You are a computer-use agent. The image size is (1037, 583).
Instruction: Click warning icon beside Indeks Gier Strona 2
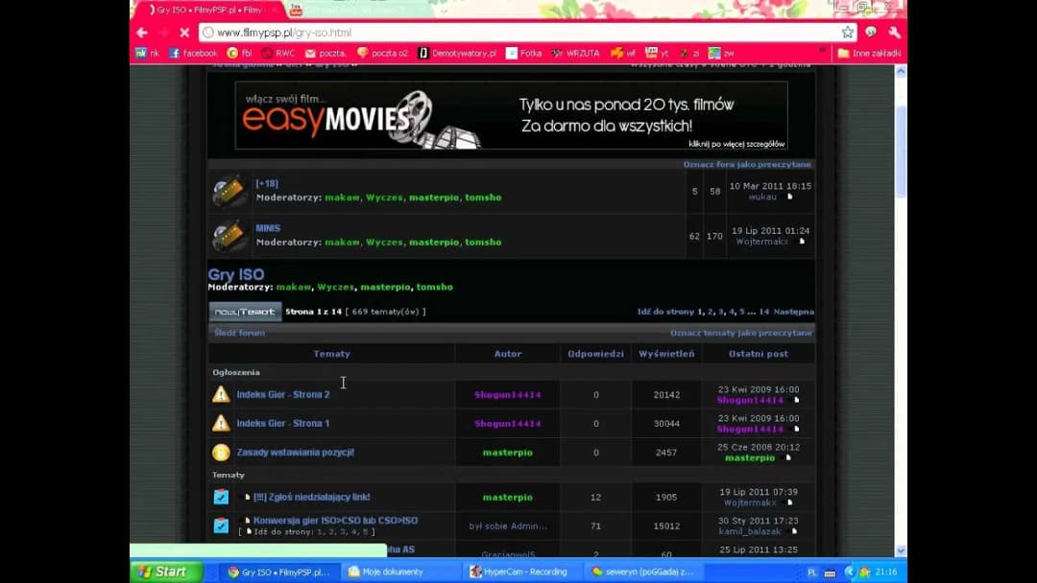coord(221,394)
